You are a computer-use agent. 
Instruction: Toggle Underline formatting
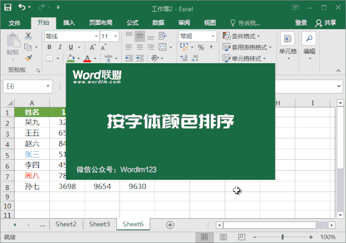coord(70,47)
